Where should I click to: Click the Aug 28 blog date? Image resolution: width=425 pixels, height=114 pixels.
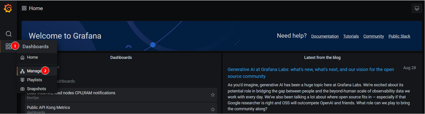[409, 68]
